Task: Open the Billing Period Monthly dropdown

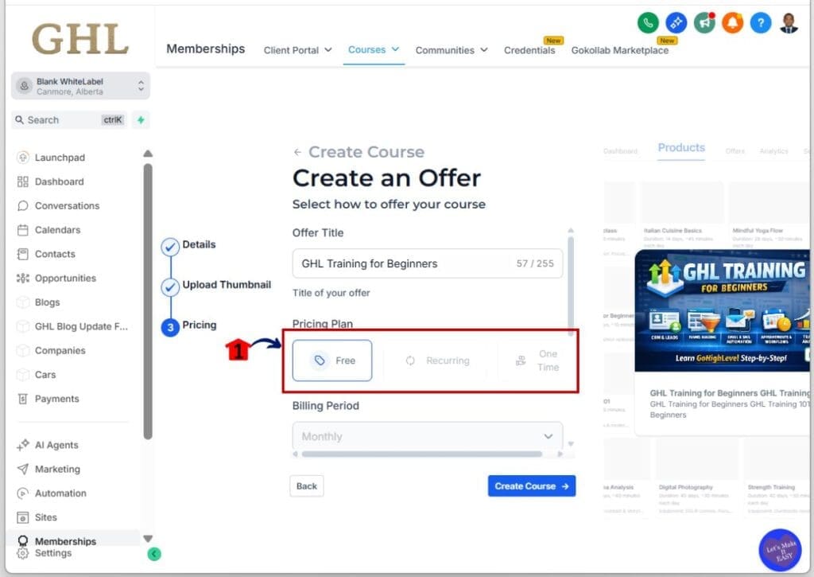Action: tap(428, 436)
